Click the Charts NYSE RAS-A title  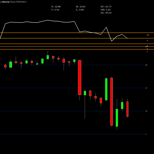tap(18, 2)
